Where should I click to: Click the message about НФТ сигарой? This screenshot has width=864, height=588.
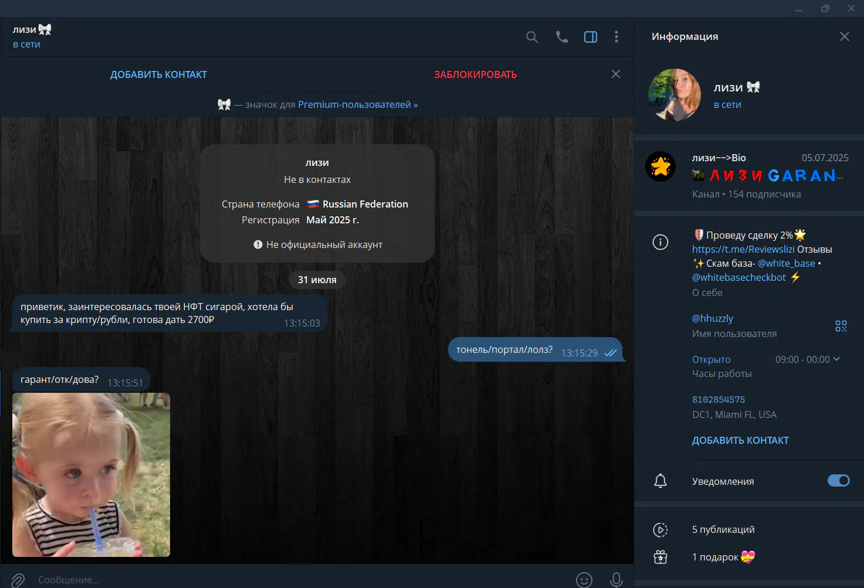[169, 313]
